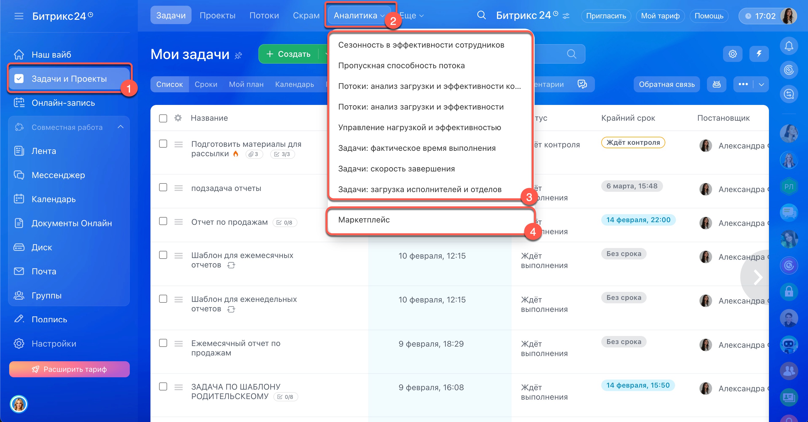Click the 14 февраля, 22:00 deadline badge
This screenshot has height=422, width=808.
point(638,220)
